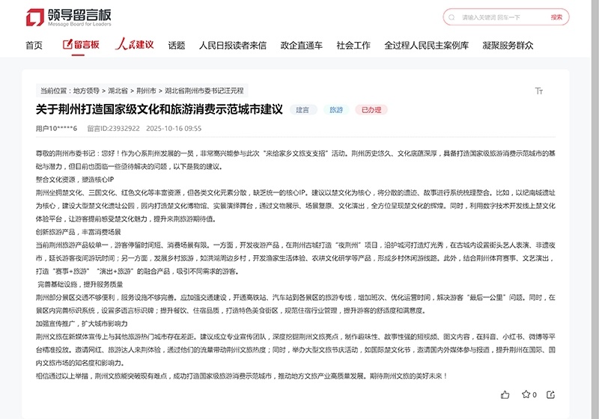Open the 人民建议 navigation tab
Viewport: 599px width, 419px height.
click(x=134, y=45)
